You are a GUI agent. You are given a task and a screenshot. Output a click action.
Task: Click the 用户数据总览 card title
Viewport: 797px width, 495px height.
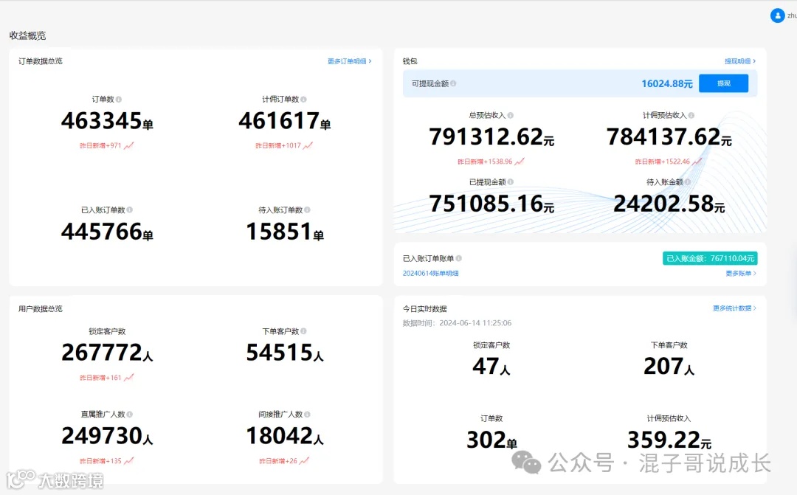pos(40,308)
